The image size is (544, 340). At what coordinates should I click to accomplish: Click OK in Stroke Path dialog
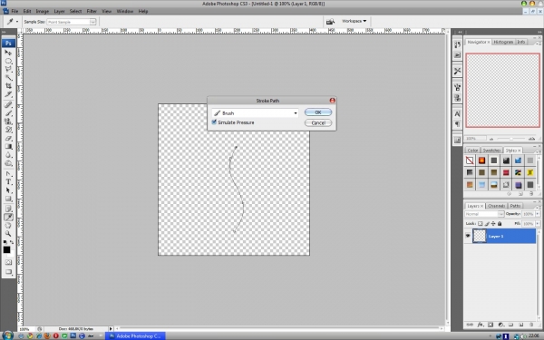[318, 112]
